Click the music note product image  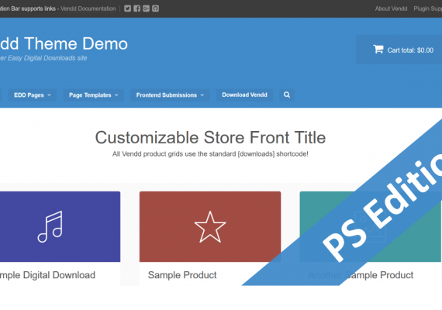60,226
